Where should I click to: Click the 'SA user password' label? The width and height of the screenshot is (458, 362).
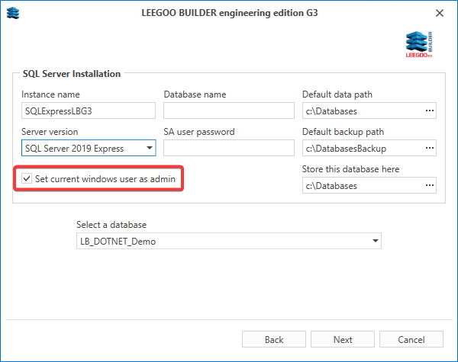(199, 132)
